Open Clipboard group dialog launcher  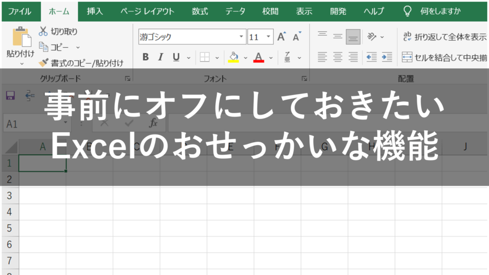click(x=128, y=79)
